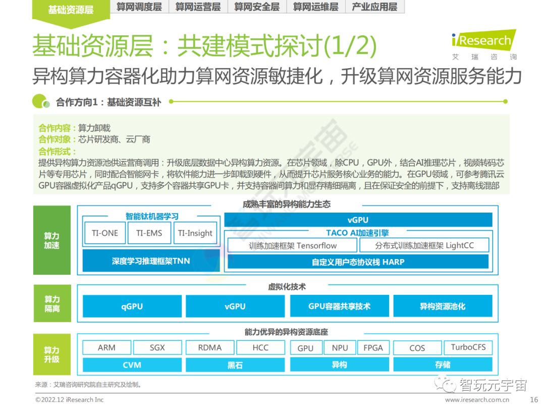Click the source note 来源：艾瑞咨询研究院

click(x=88, y=385)
